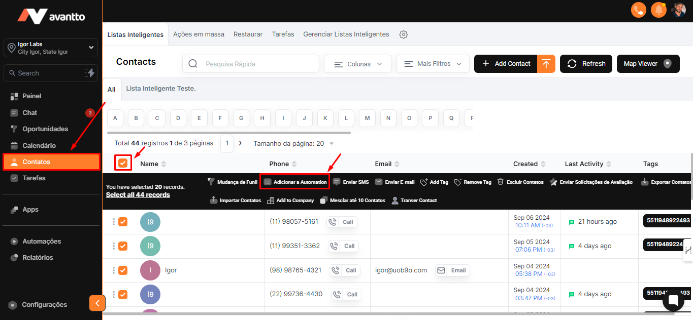693x320 pixels.
Task: Open the Igor Labs location selector
Action: [x=51, y=48]
